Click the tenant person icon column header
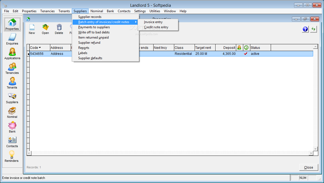 239,48
